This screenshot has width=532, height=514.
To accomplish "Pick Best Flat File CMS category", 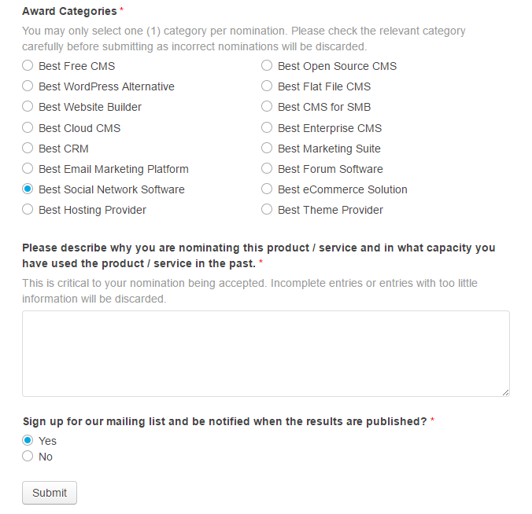I will tap(267, 86).
